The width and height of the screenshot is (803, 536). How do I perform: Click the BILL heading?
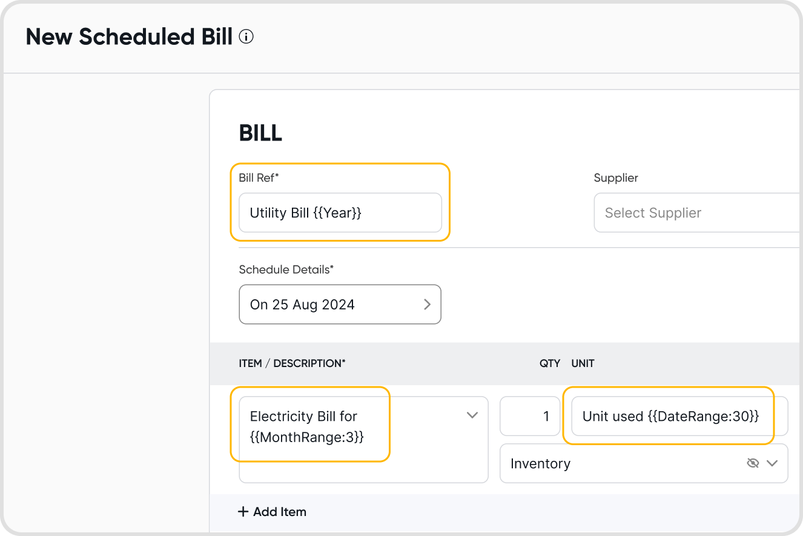[260, 133]
